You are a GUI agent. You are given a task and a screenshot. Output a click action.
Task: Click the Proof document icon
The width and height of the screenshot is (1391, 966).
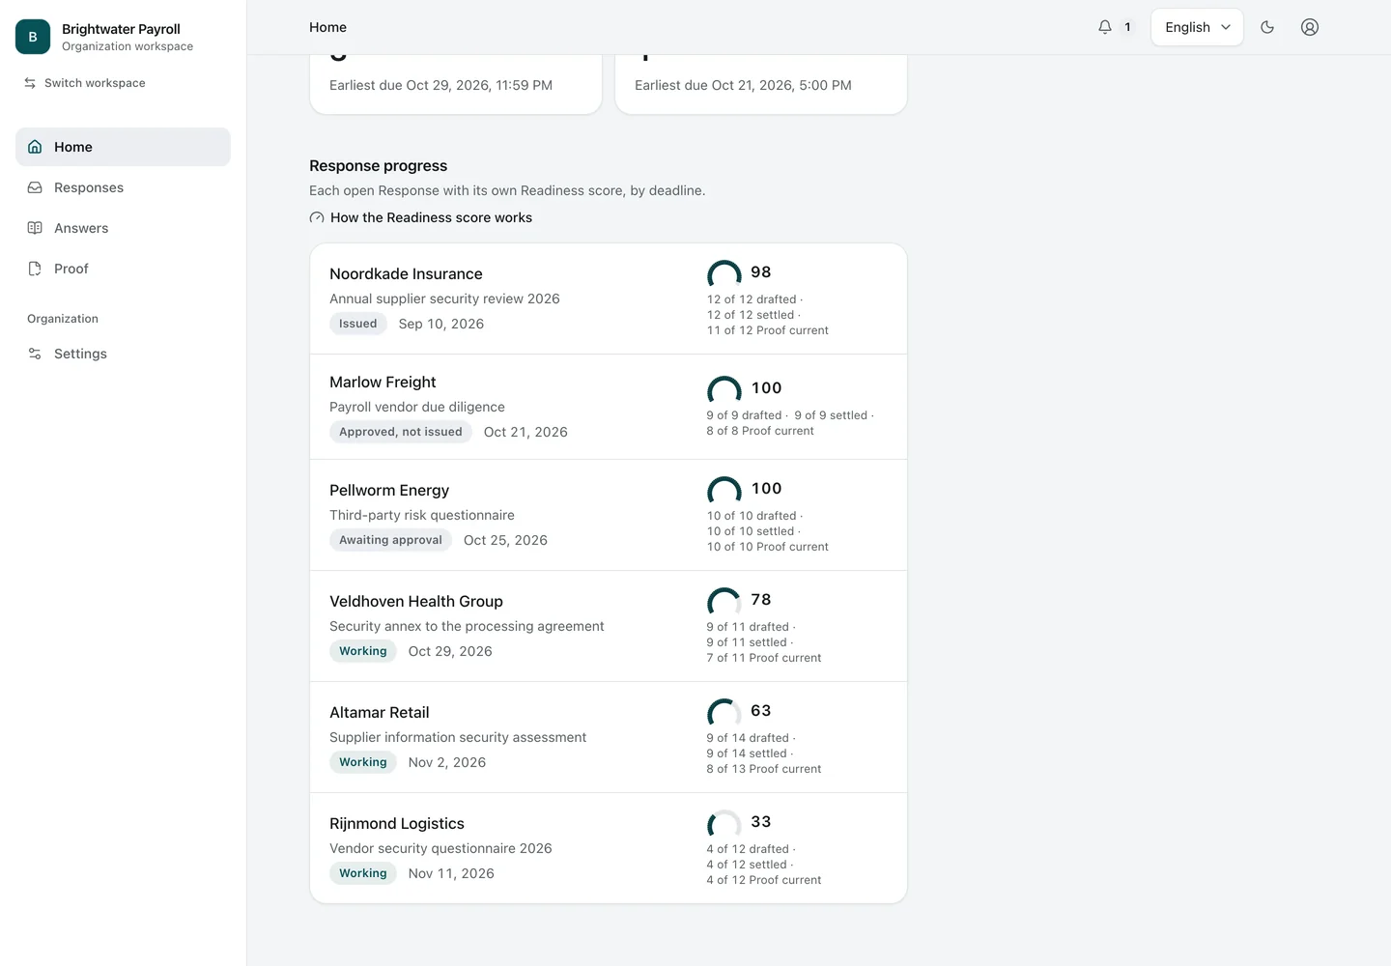35,269
